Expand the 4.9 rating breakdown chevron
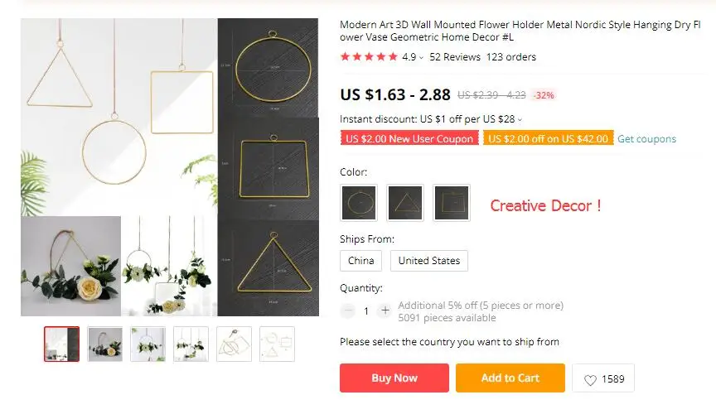This screenshot has height=414, width=716. pyautogui.click(x=421, y=58)
